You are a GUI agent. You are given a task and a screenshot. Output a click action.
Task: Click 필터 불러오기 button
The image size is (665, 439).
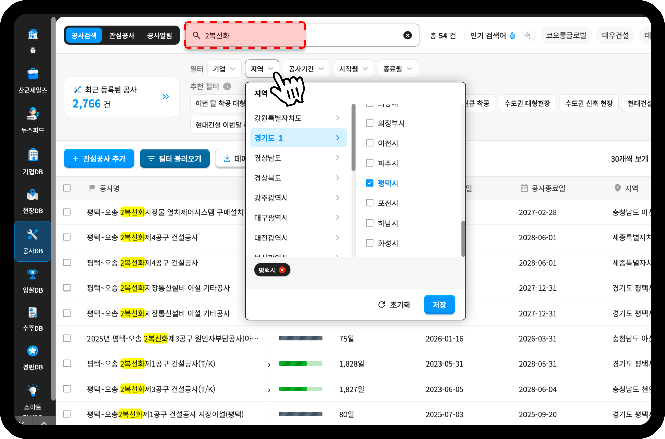(174, 158)
